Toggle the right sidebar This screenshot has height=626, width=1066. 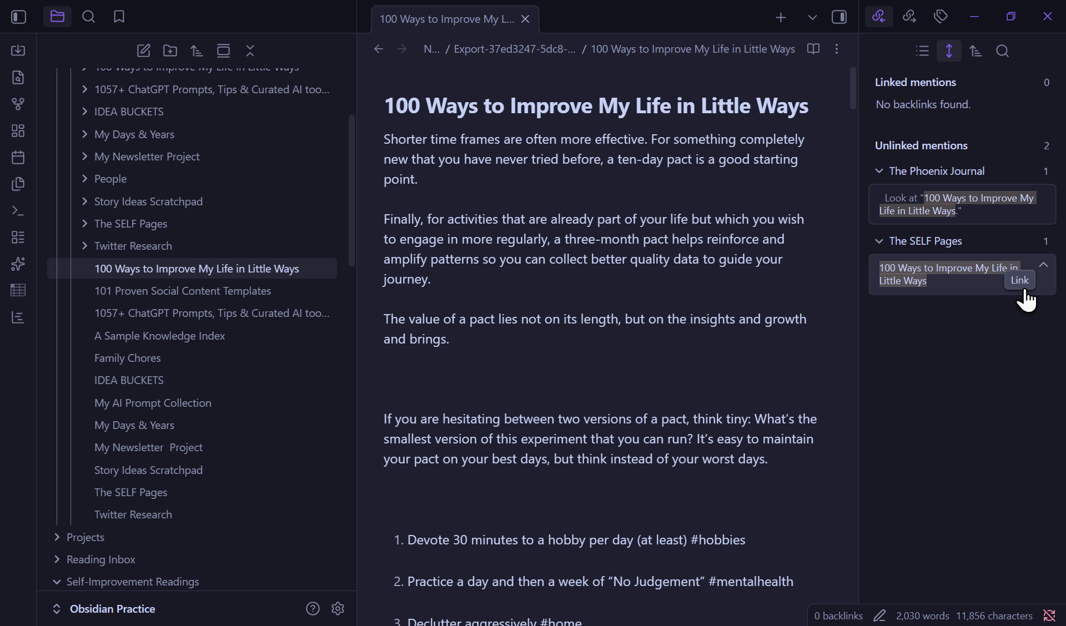coord(839,17)
